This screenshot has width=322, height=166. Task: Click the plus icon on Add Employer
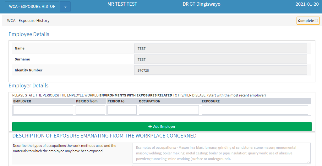coord(150,127)
